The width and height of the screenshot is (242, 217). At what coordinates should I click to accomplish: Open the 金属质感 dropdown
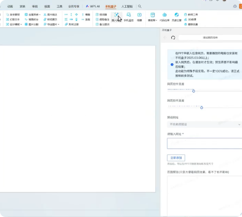(x=33, y=14)
